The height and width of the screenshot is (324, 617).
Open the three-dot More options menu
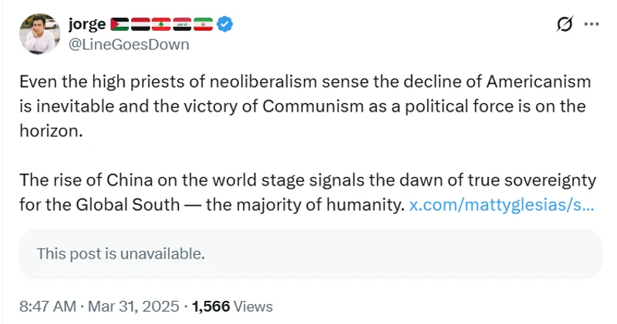point(592,24)
